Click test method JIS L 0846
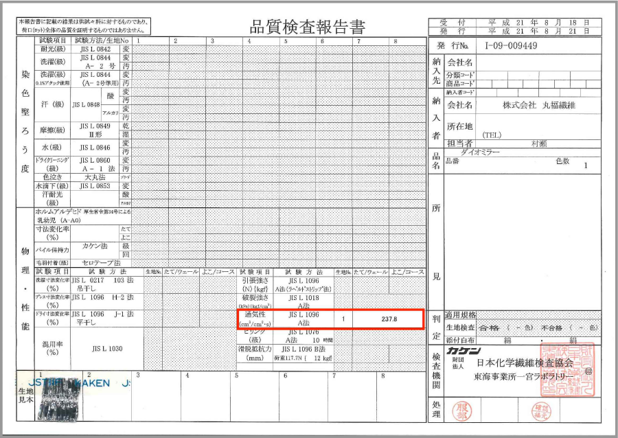This screenshot has height=438, width=618. 95,148
